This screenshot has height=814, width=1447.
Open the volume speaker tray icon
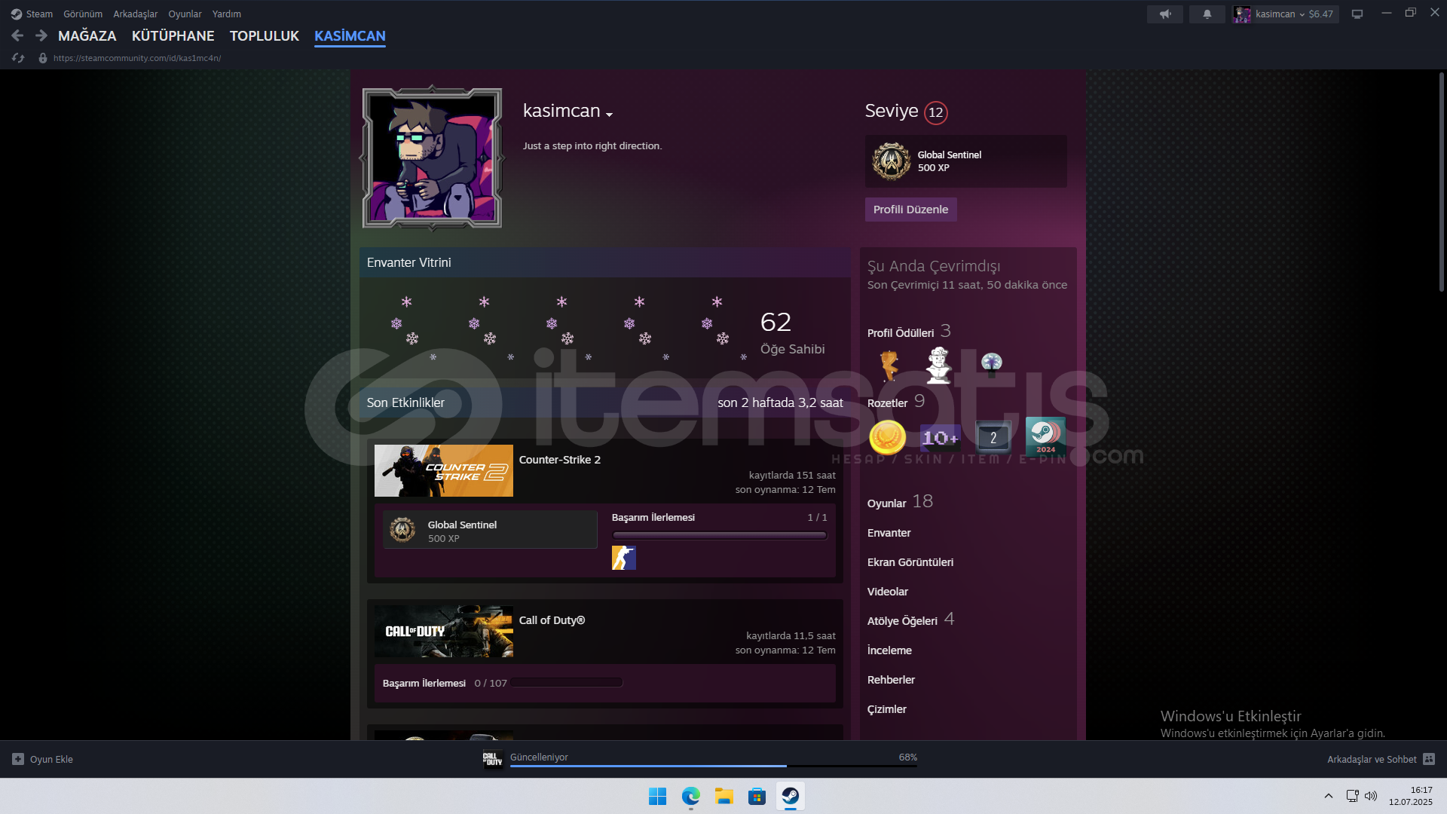tap(1371, 796)
